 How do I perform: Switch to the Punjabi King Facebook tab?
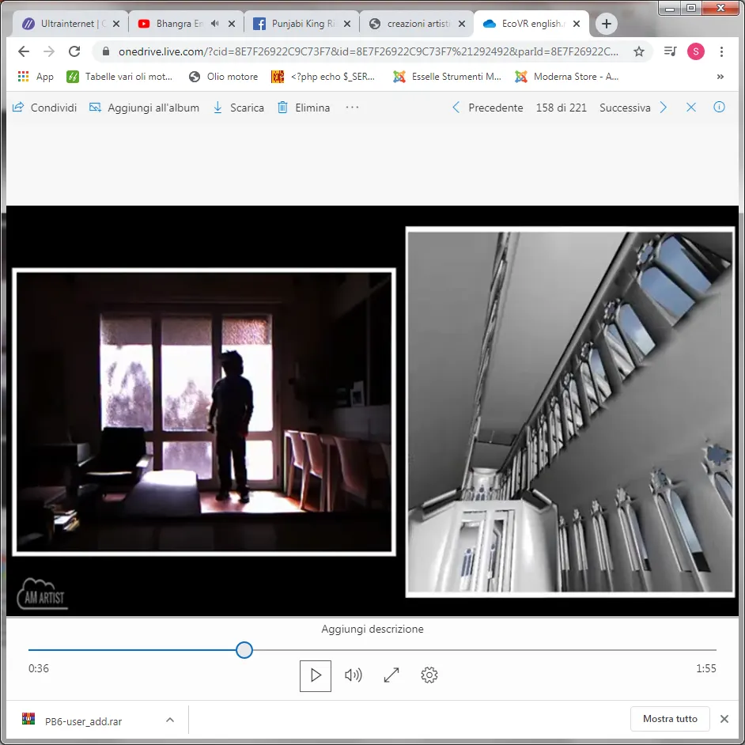303,24
